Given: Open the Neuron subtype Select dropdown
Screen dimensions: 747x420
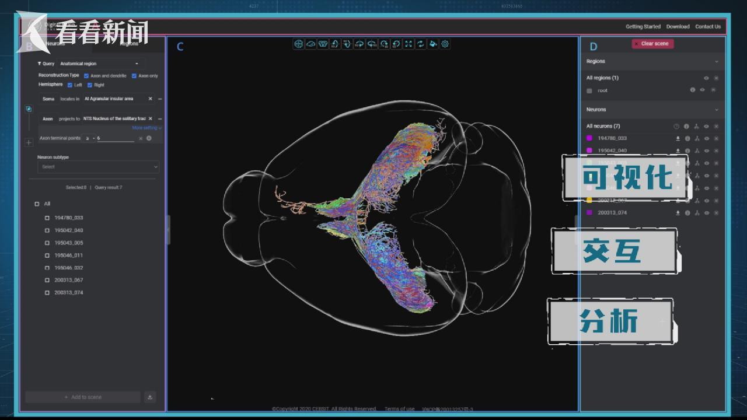Looking at the screenshot, I should coord(98,167).
